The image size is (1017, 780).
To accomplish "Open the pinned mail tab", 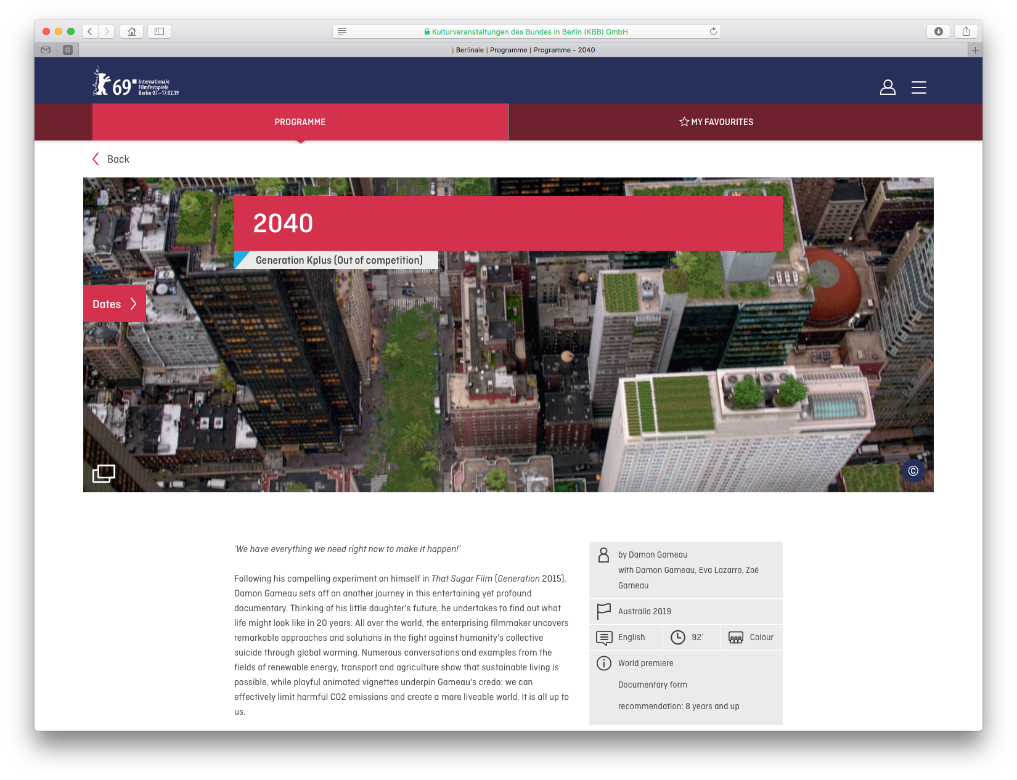I will (x=46, y=50).
